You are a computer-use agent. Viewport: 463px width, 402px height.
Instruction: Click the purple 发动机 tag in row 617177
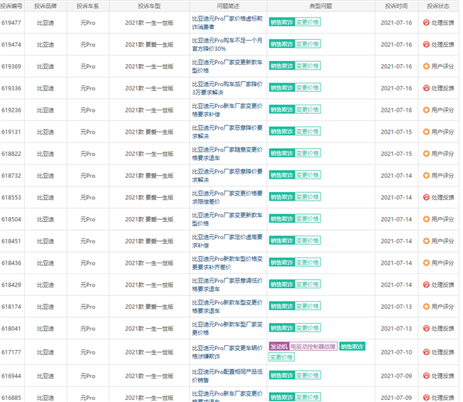point(279,347)
